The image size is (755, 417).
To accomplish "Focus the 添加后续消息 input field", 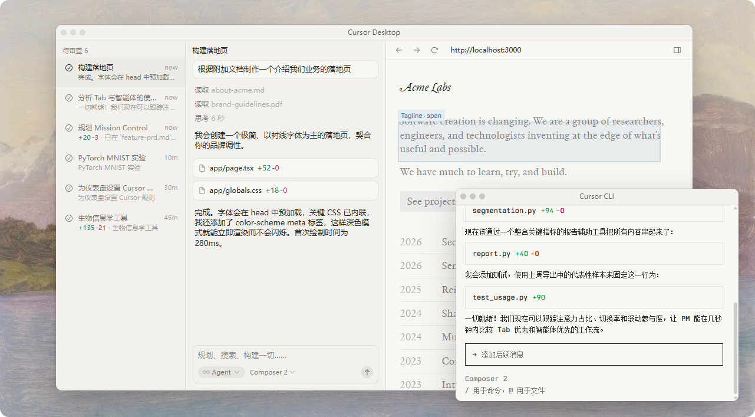I will point(594,354).
